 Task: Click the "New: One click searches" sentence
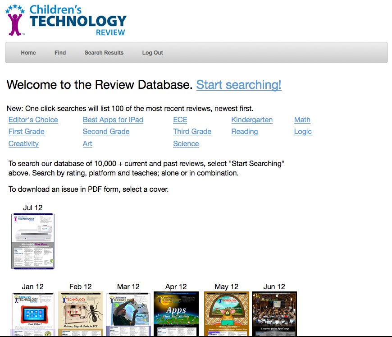click(x=130, y=108)
